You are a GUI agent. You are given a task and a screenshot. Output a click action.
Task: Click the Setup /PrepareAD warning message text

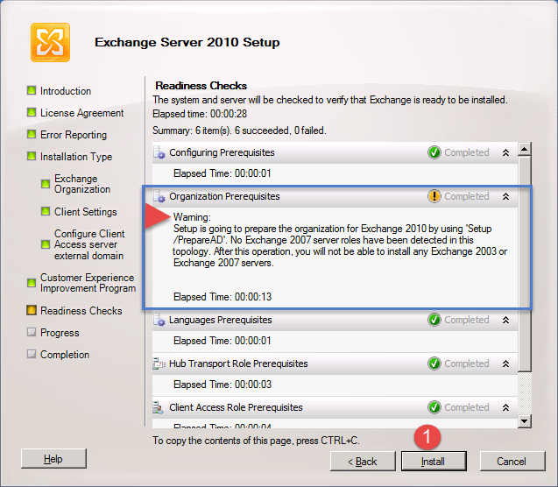click(x=340, y=245)
